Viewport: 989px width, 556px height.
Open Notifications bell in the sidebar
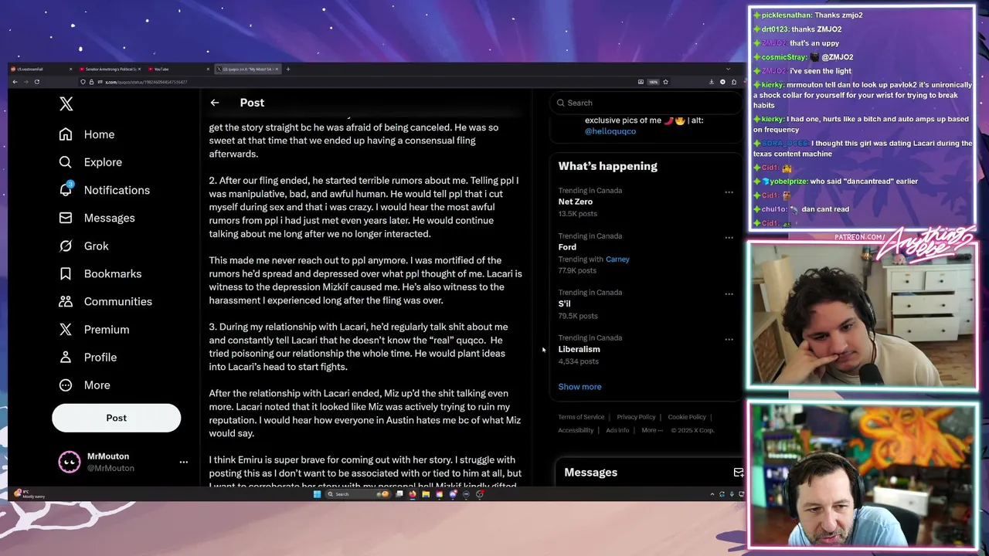tap(104, 190)
